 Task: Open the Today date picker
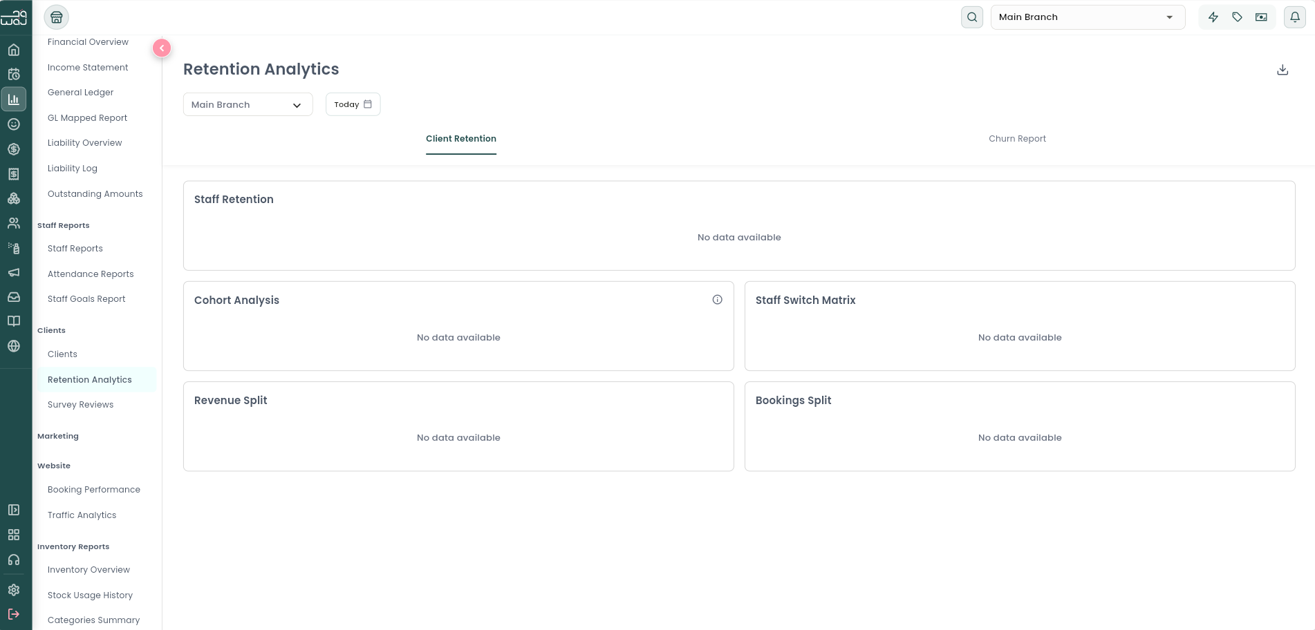353,104
